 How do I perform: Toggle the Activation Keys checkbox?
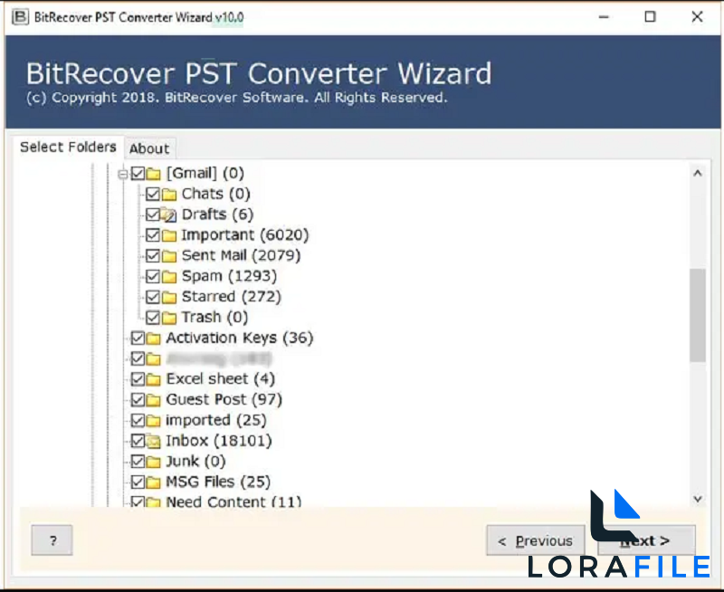tap(138, 338)
